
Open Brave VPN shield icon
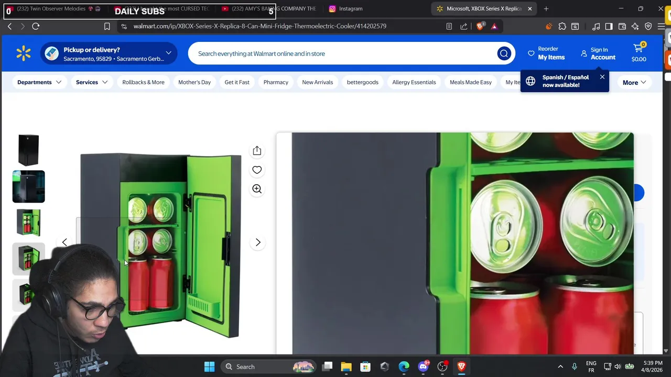(648, 26)
